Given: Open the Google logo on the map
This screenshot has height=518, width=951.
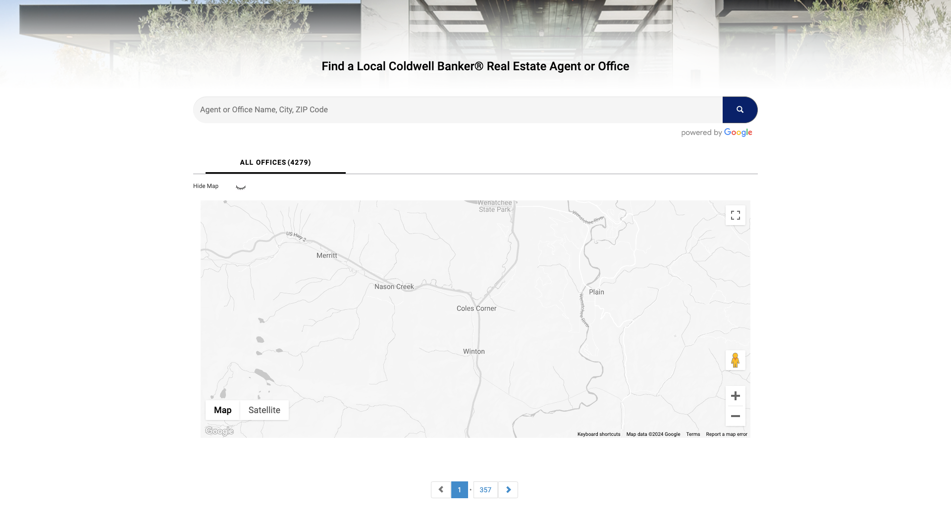Looking at the screenshot, I should [x=219, y=431].
